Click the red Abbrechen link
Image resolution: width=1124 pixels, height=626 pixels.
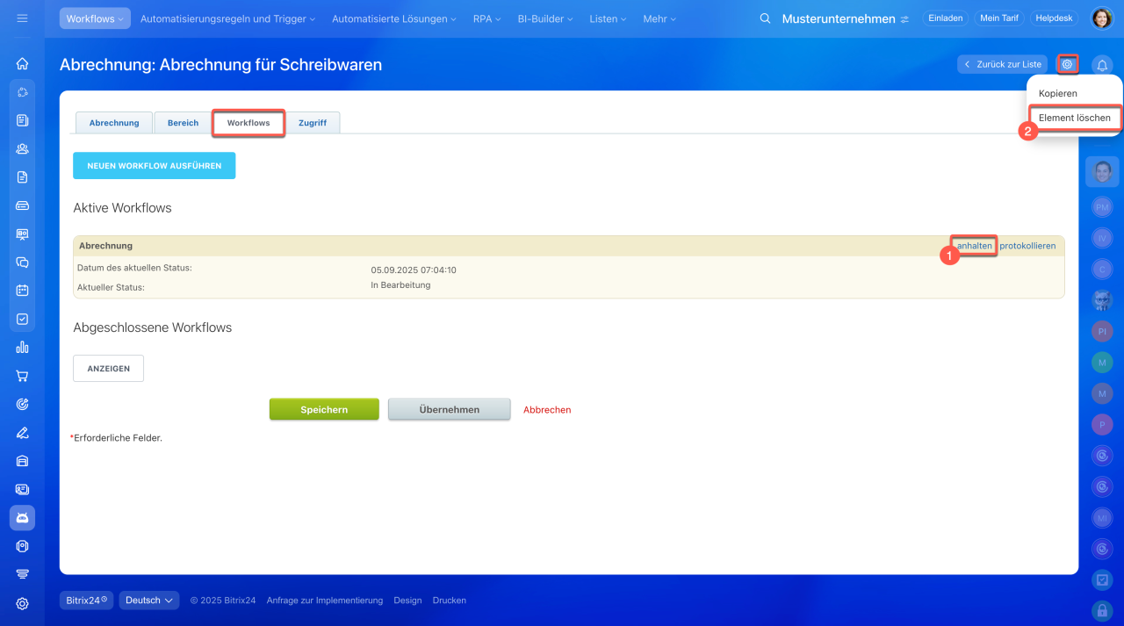tap(547, 410)
